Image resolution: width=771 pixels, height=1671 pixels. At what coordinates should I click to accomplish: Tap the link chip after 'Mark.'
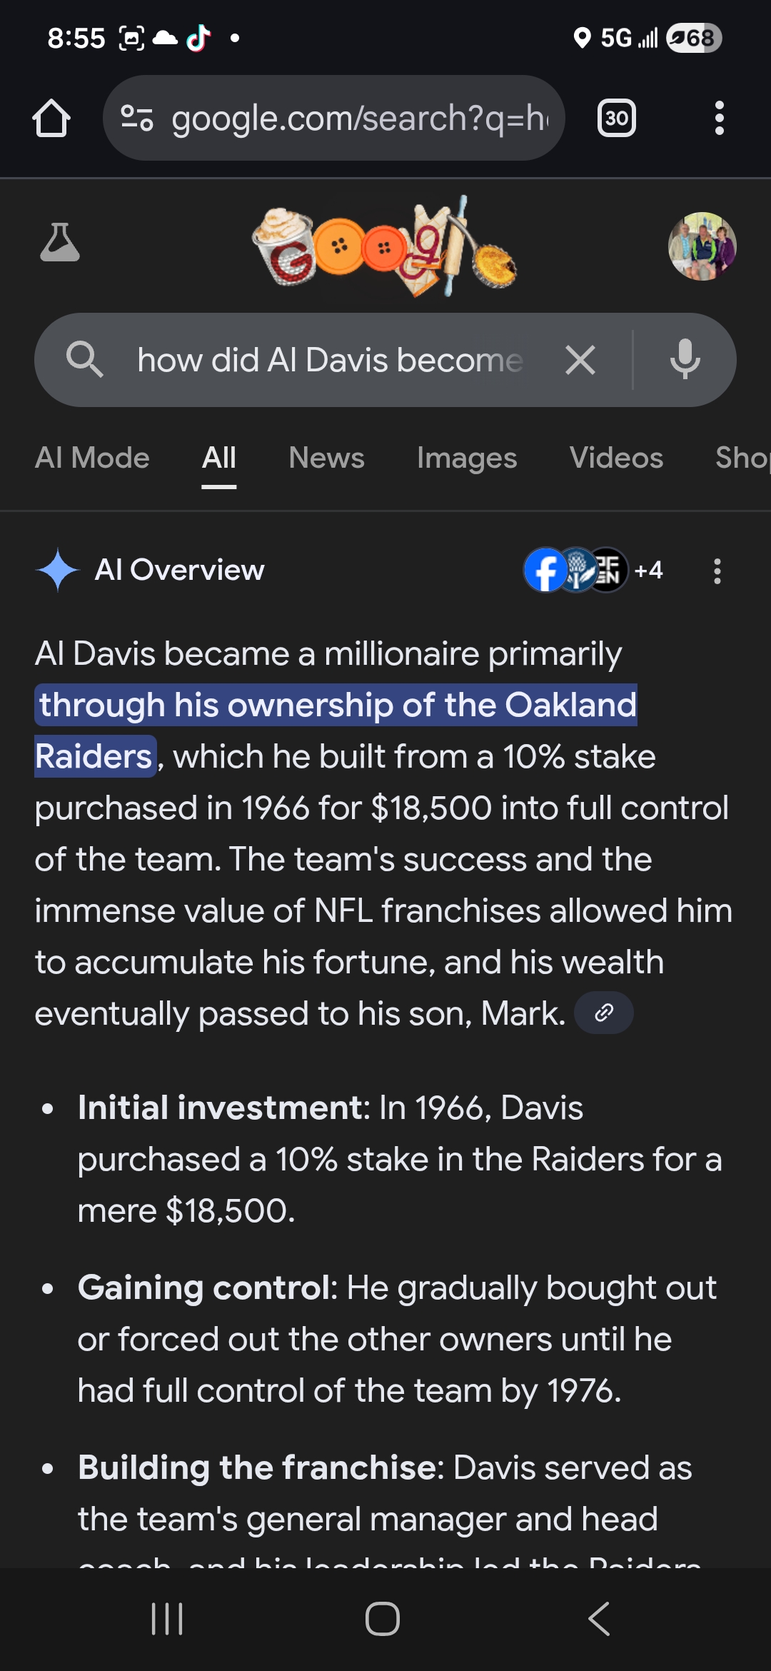point(604,1013)
